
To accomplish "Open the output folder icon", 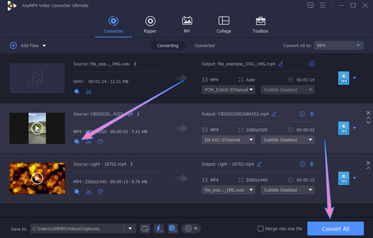I will 145,229.
